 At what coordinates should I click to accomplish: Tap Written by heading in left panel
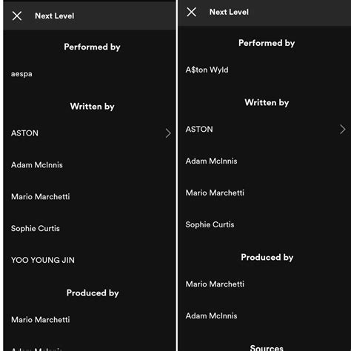point(92,107)
